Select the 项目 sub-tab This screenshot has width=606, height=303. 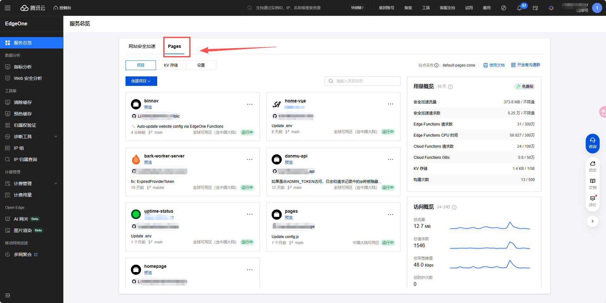click(141, 65)
